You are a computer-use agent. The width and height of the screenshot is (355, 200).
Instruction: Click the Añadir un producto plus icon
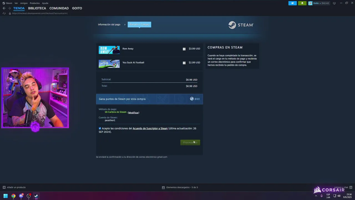(4, 187)
